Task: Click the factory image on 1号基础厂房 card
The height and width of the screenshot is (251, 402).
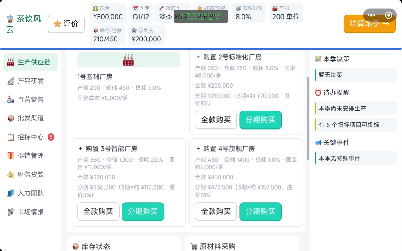Action: coord(128,60)
